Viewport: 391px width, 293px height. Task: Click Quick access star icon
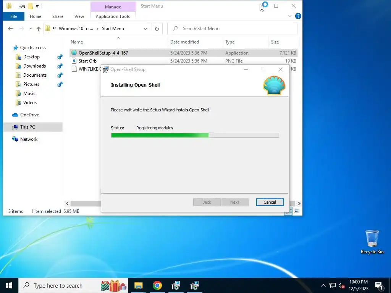click(x=16, y=48)
